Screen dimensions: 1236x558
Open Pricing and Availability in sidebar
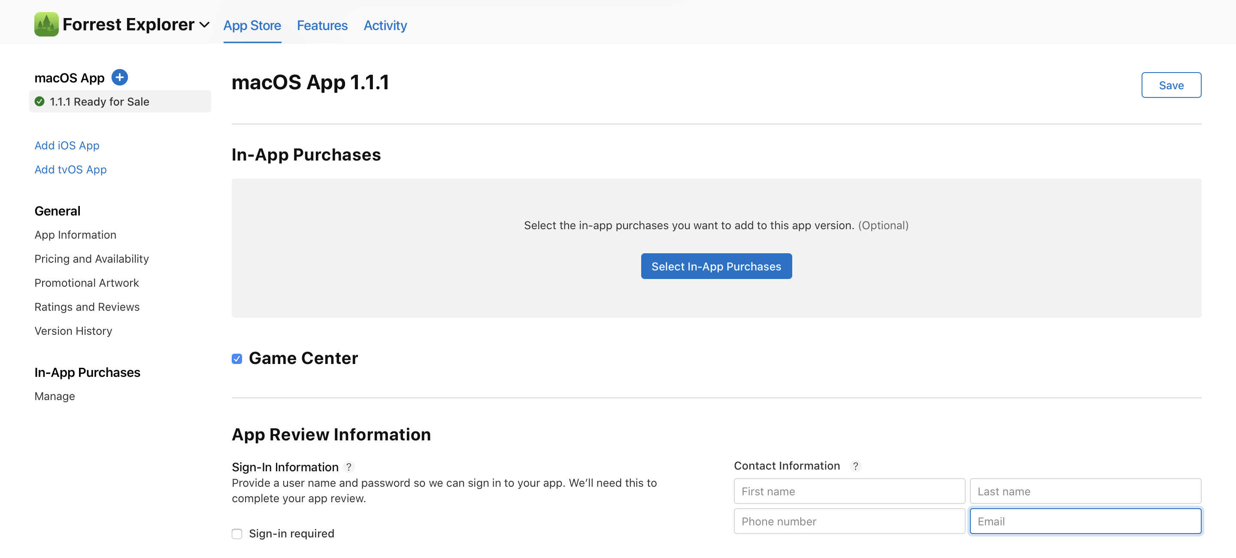click(91, 258)
